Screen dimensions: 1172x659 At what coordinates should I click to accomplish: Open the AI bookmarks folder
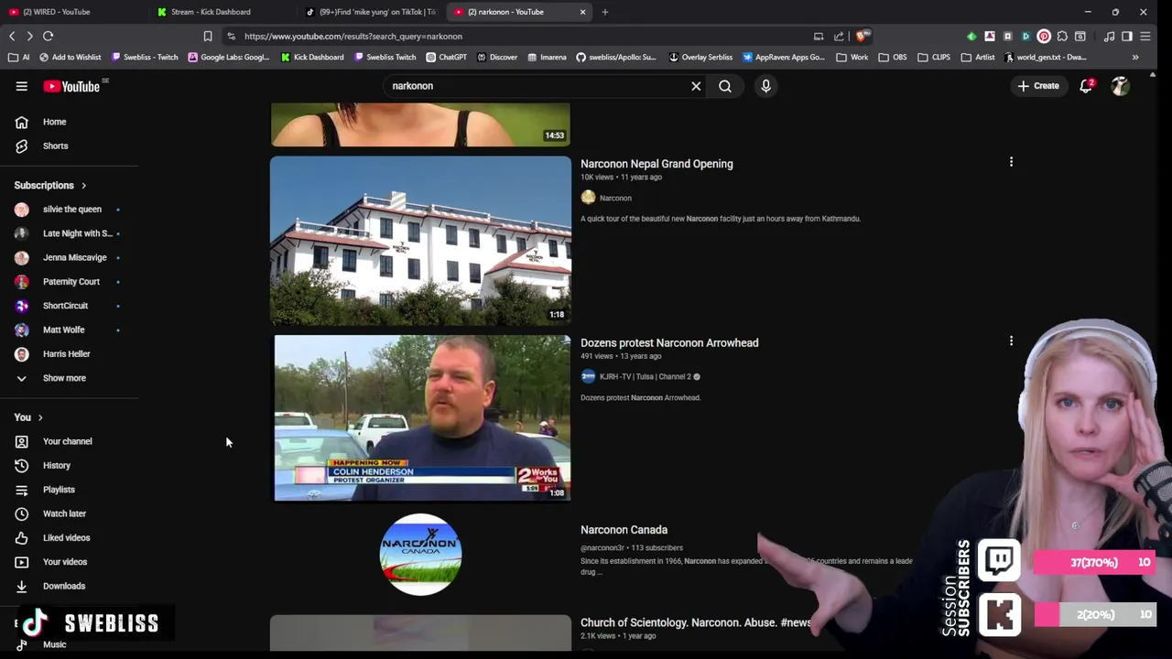click(x=18, y=57)
